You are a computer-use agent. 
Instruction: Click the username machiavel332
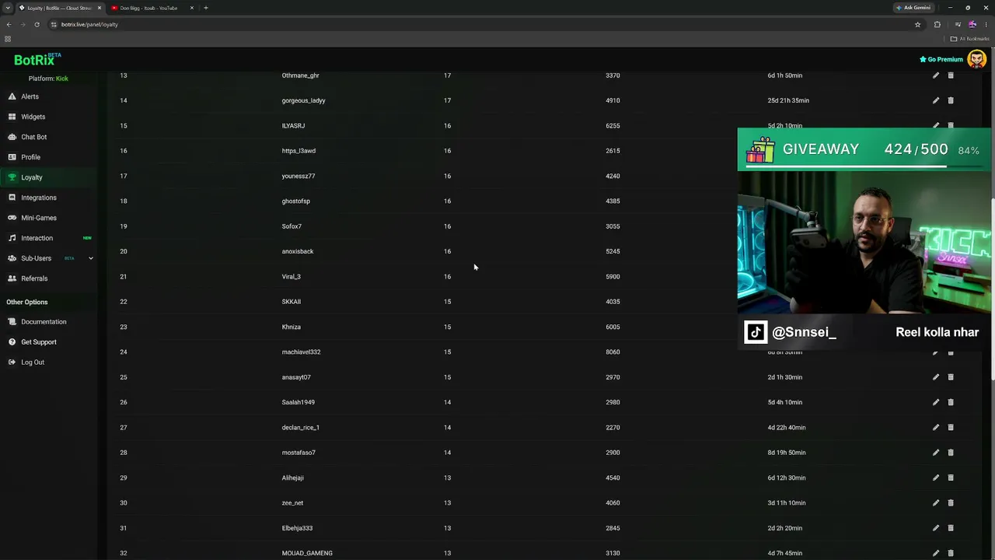(301, 352)
